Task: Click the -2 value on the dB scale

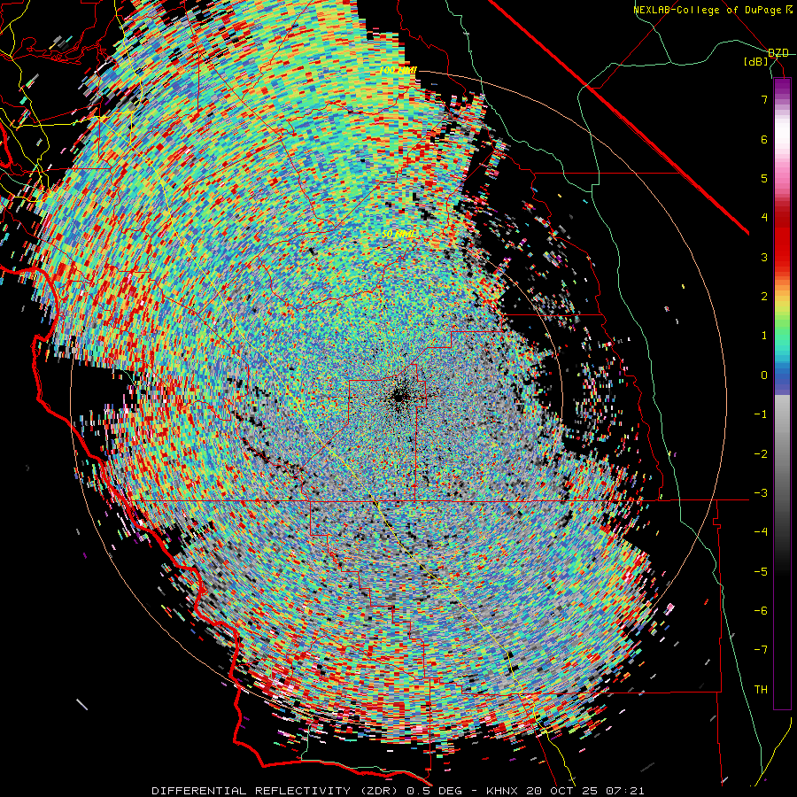Action: (x=761, y=453)
